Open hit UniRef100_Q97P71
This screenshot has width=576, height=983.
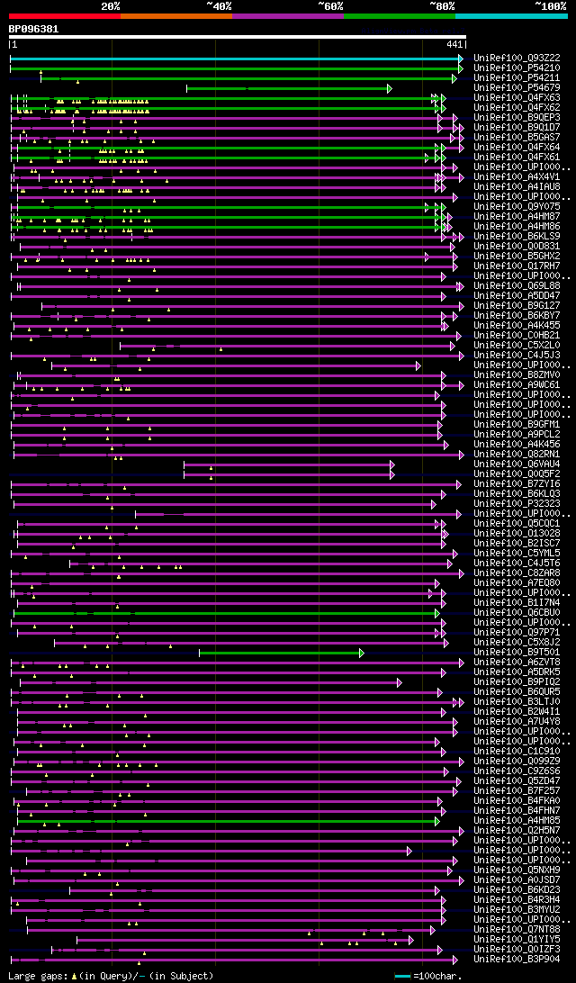click(x=517, y=632)
